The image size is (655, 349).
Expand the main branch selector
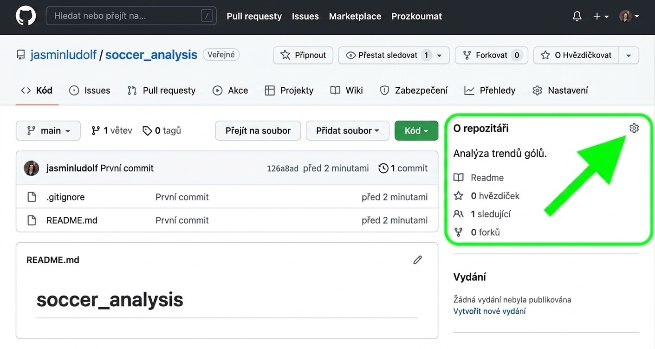[x=48, y=131]
